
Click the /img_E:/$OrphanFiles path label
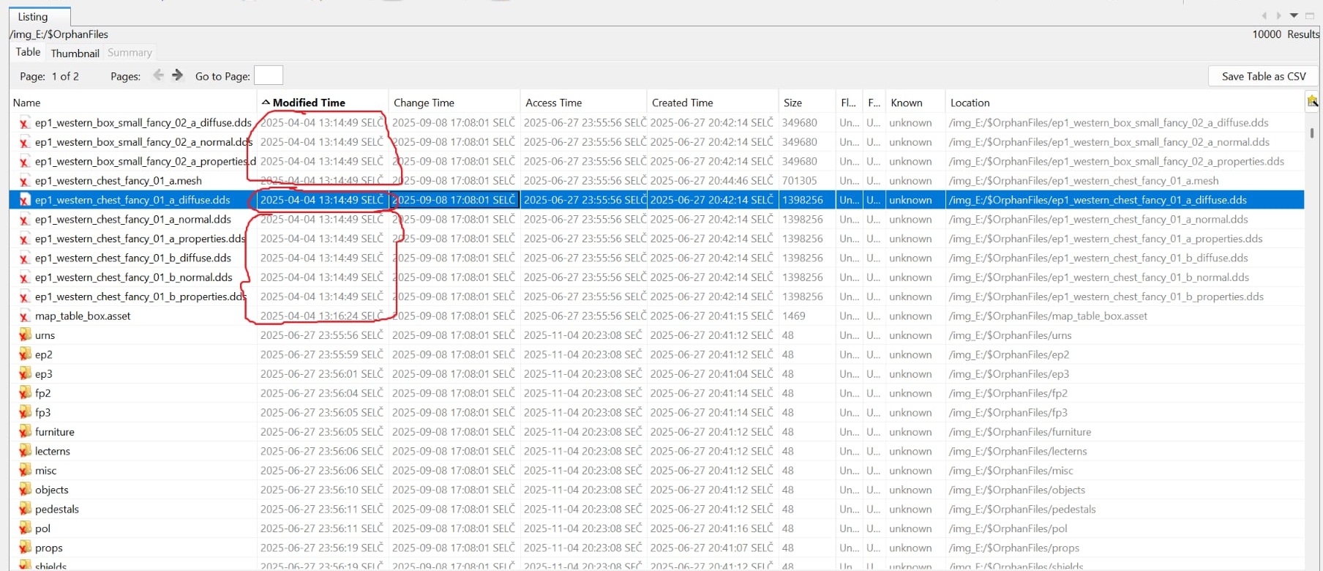pos(59,34)
